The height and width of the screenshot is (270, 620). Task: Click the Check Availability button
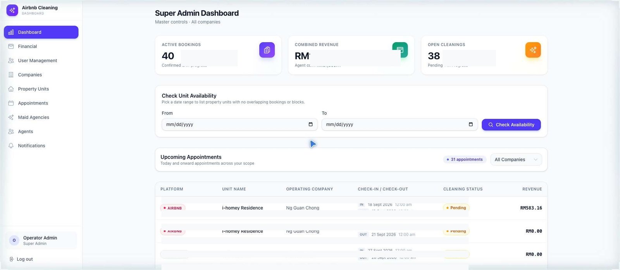[511, 125]
